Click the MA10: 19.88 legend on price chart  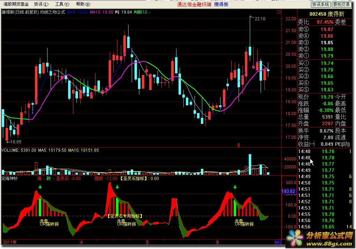(x=101, y=12)
